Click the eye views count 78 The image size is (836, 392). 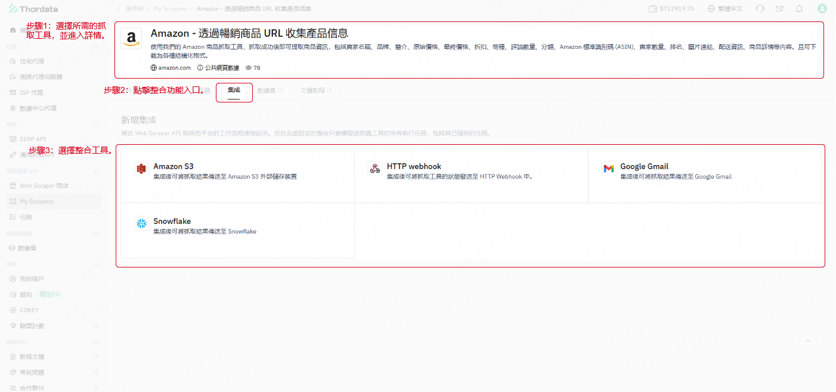click(253, 68)
